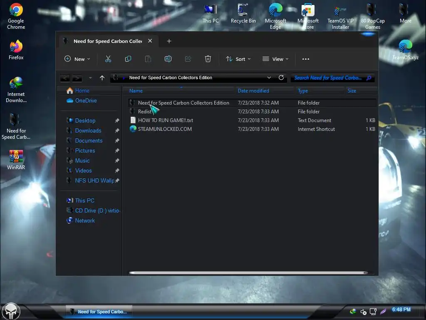Open Internet Download Manager desktop icon
The image size is (426, 320).
click(x=16, y=90)
